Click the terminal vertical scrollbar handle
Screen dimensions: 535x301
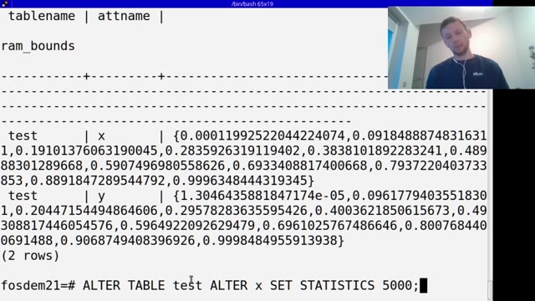[x=490, y=290]
